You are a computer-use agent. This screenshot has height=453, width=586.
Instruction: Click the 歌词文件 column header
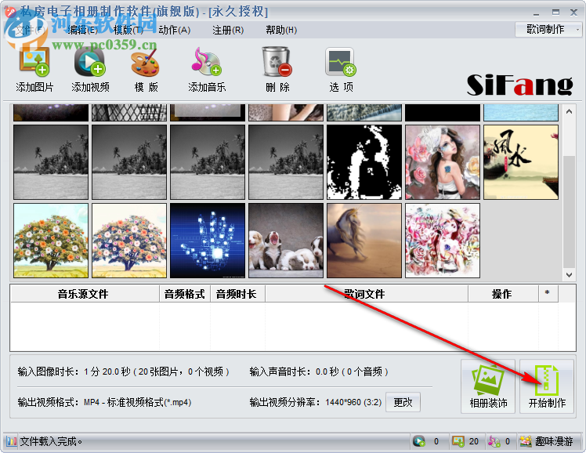(x=367, y=294)
